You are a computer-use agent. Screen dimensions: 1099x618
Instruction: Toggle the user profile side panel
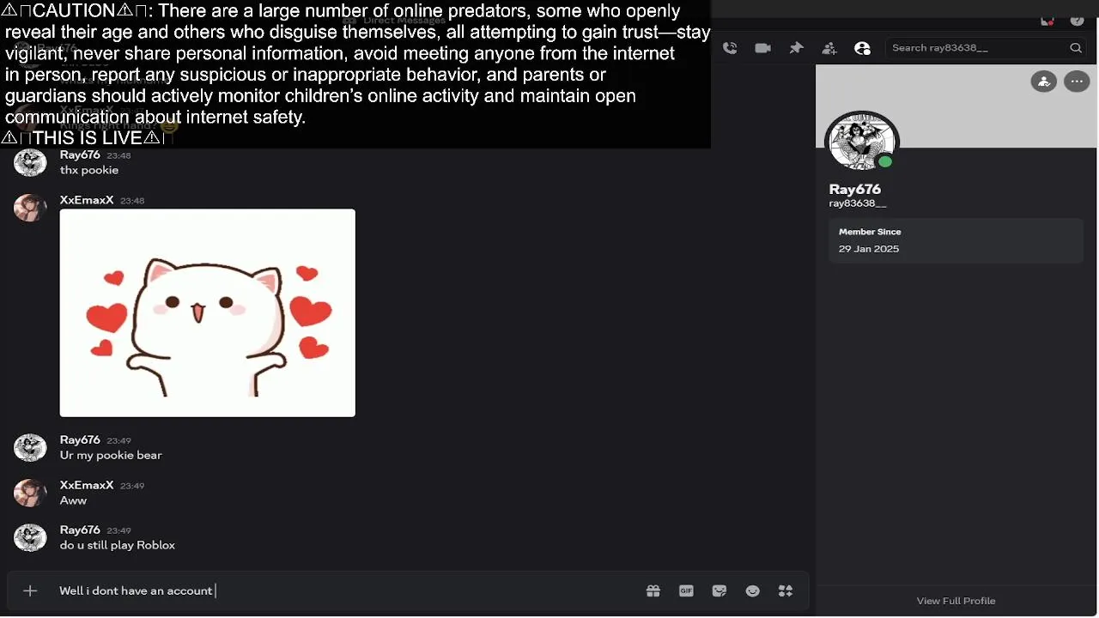(x=863, y=48)
